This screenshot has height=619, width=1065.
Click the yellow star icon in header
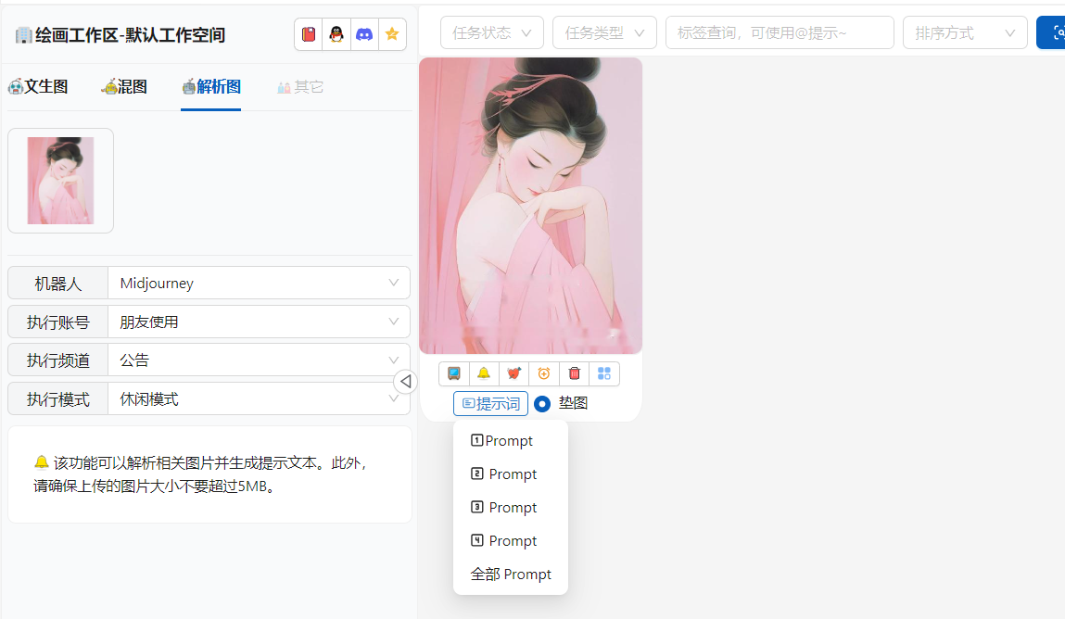(x=392, y=34)
